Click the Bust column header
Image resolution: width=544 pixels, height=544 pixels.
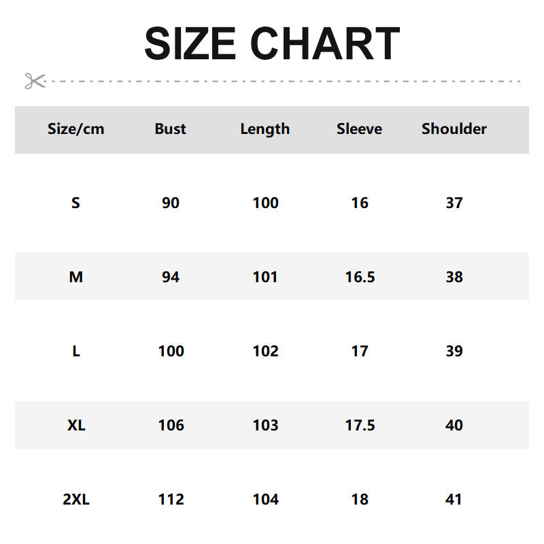coord(170,129)
